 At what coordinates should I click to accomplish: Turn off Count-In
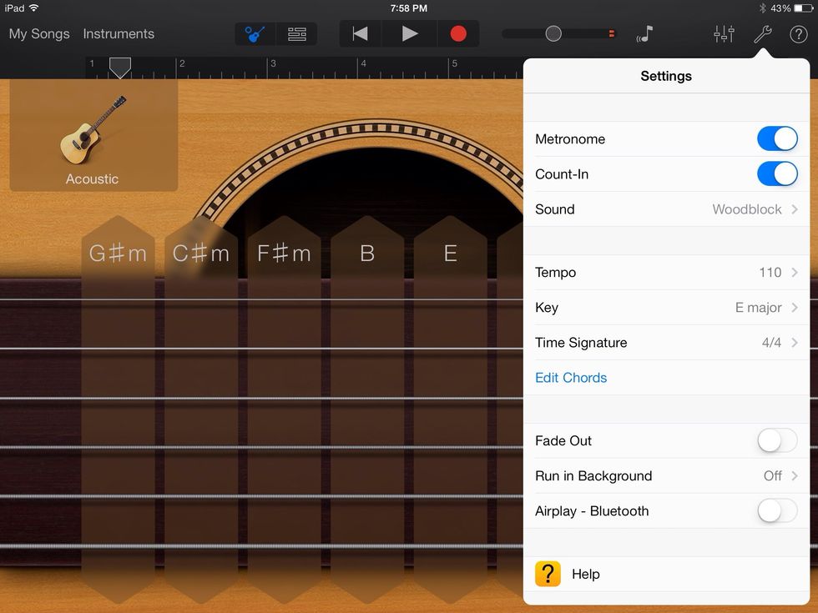coord(777,173)
